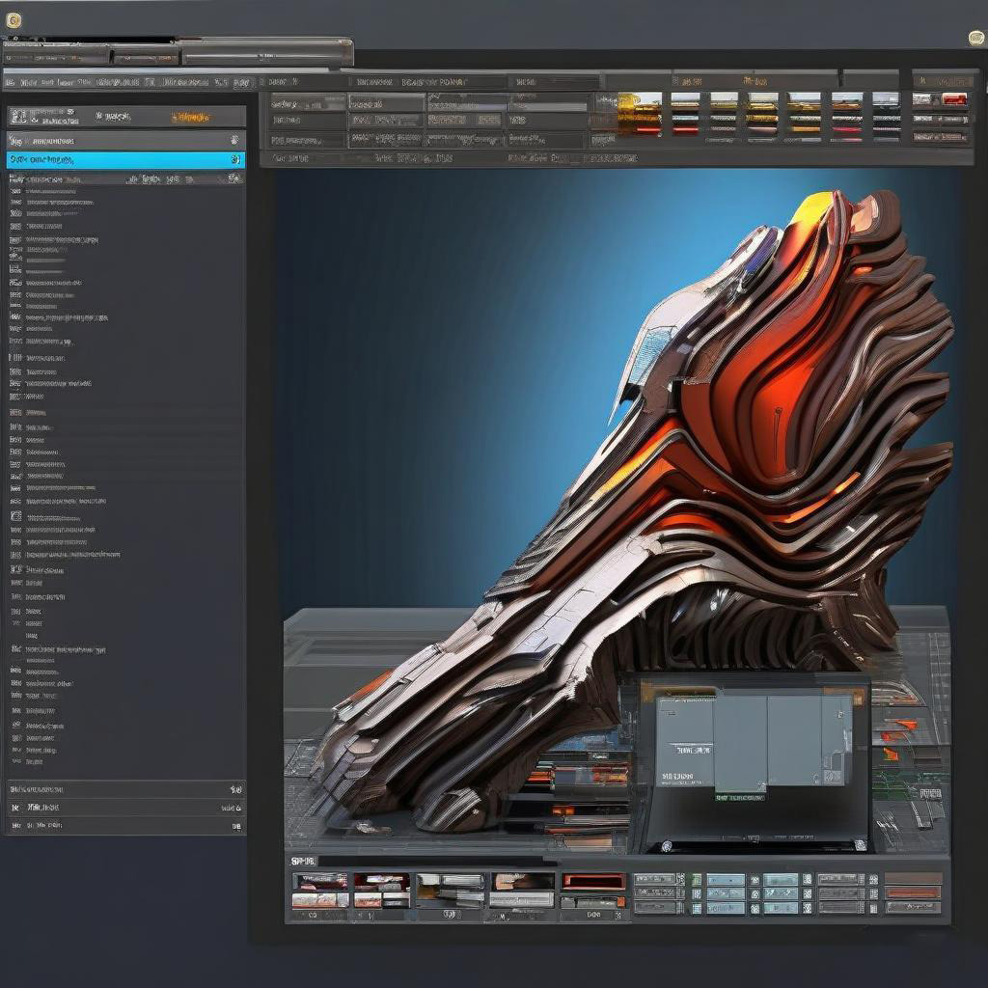Click the orange-red bar at the bottom panel's right end
This screenshot has height=988, width=988.
[913, 892]
